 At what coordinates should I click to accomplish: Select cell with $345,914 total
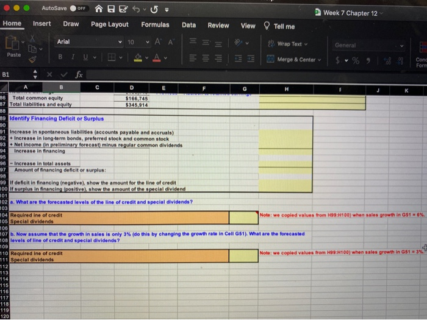(x=132, y=105)
